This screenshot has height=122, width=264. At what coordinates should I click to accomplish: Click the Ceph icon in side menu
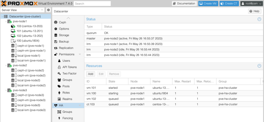tap(56, 22)
